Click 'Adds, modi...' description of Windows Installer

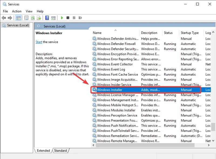150,90
